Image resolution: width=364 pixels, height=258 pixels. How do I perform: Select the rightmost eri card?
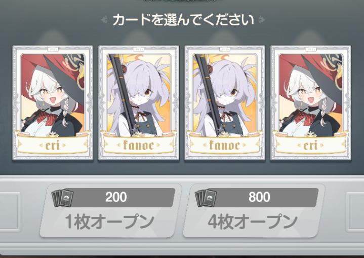pos(311,103)
